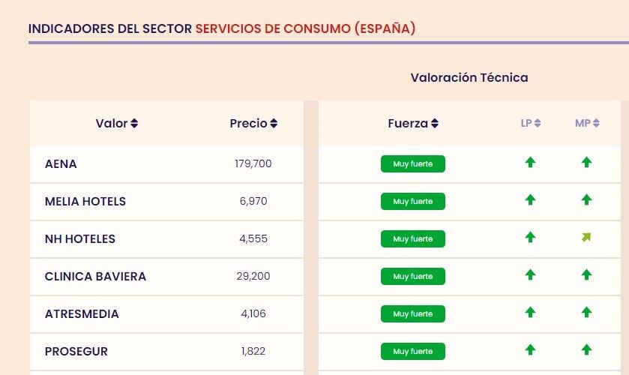Click Clinica Baviera MP up arrow

586,274
